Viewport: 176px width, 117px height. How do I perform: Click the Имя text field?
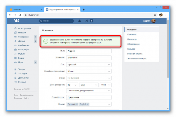89,51
